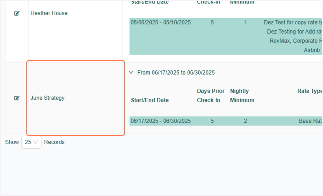The height and width of the screenshot is (196, 323).
Task: Click days prior value 5 in June Strategy row
Action: [x=212, y=121]
